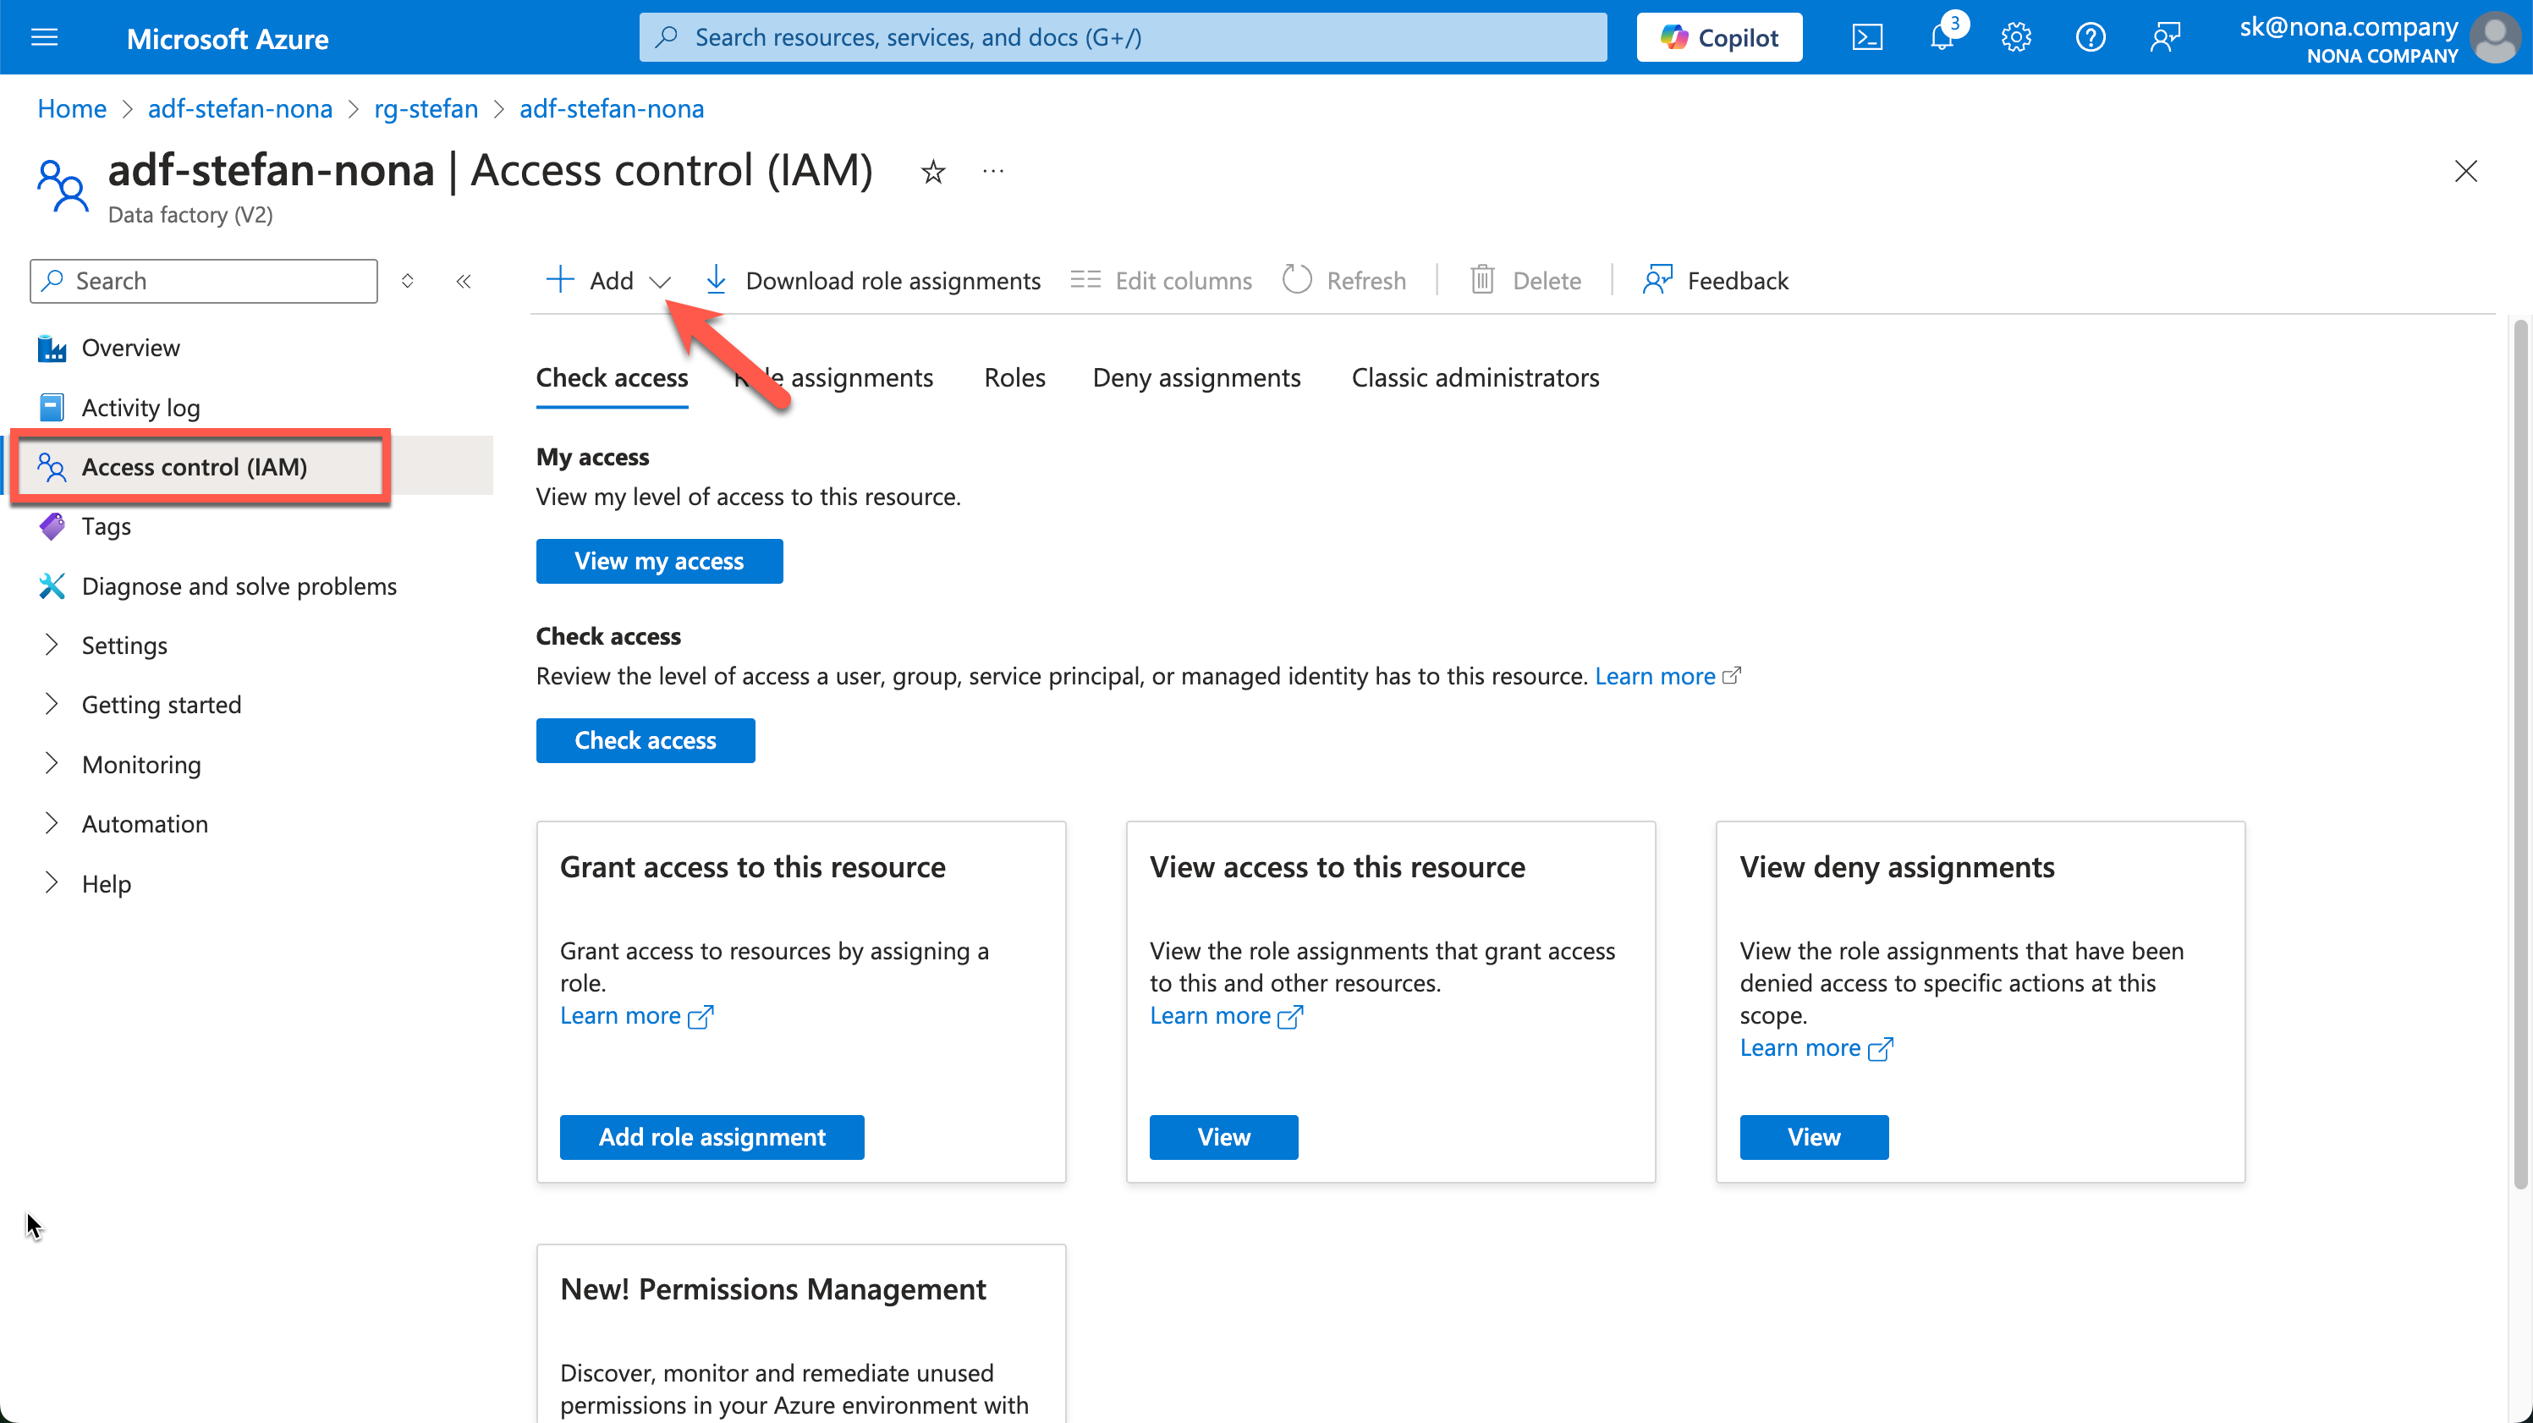Open the portal hamburger menu
This screenshot has width=2533, height=1423.
(44, 37)
